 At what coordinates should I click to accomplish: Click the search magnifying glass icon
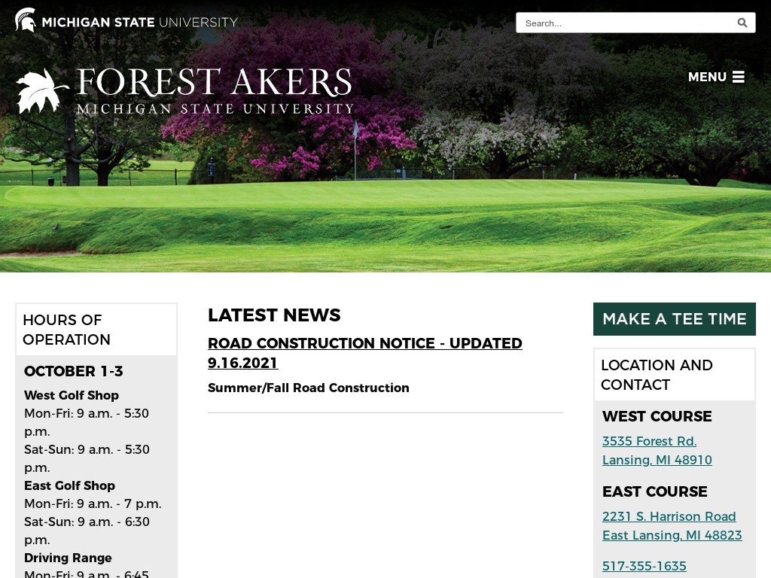[742, 23]
